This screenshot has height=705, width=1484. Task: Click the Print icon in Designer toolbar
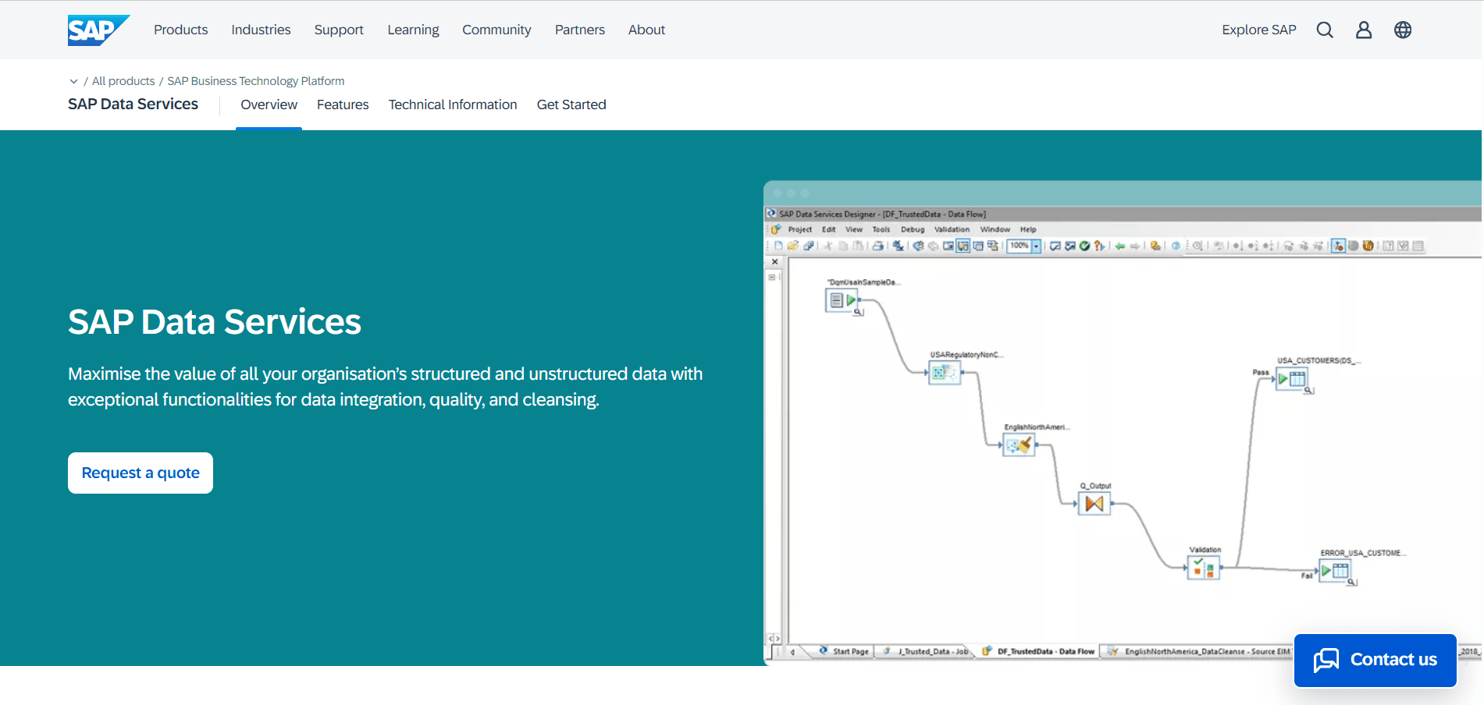(878, 246)
